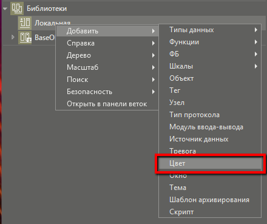The image size is (267, 224).
Task: Add a Шаблон архивирования item
Action: coord(210,200)
